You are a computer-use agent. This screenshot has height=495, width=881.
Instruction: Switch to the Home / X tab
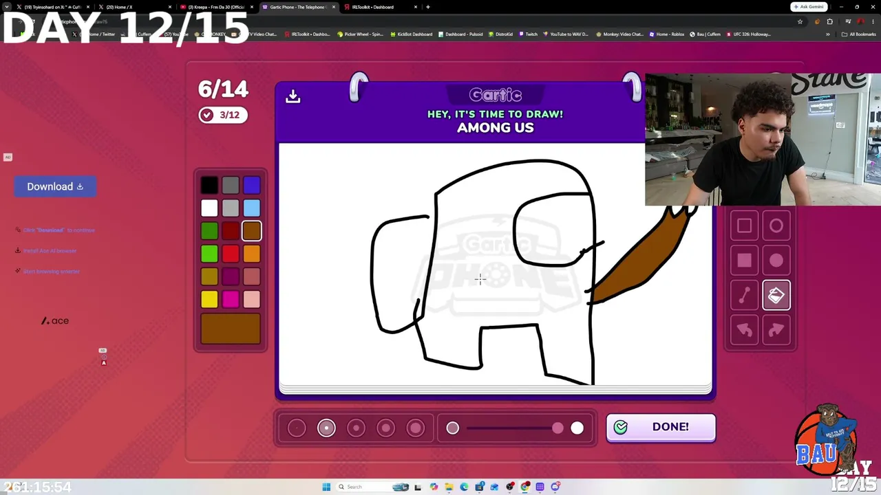pos(134,7)
